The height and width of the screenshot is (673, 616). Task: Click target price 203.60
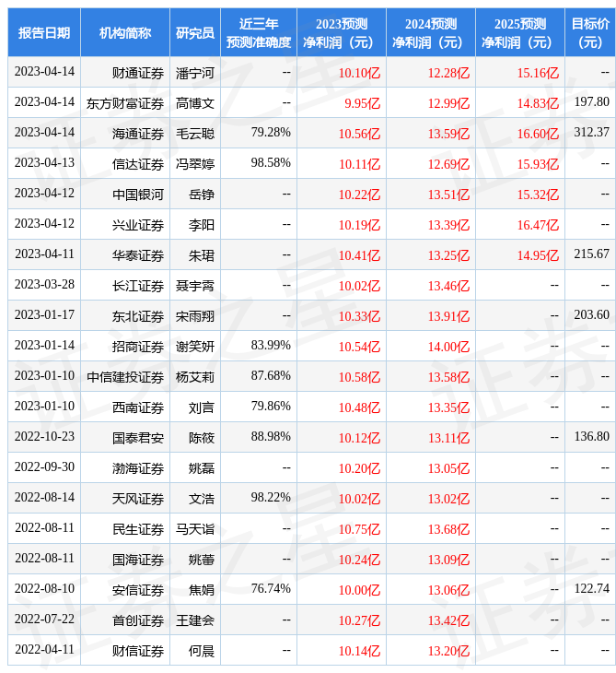click(591, 314)
